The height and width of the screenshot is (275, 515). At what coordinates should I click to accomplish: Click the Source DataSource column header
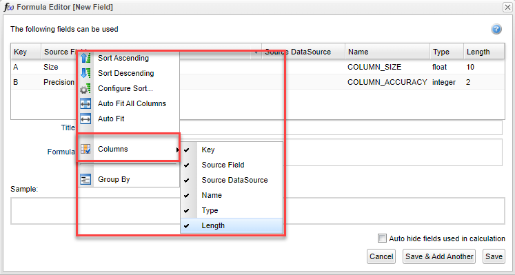click(x=303, y=52)
